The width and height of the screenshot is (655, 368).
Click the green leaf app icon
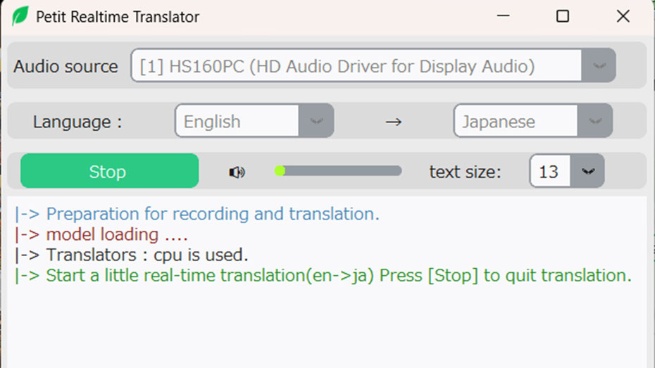click(x=20, y=16)
